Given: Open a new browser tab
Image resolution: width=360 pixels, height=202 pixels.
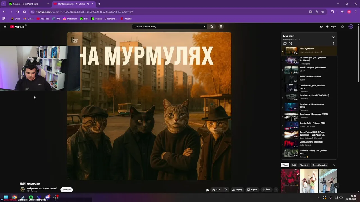Looking at the screenshot, I should point(99,4).
